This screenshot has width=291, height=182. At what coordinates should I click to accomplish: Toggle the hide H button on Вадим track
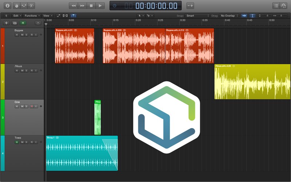pyautogui.click(x=17, y=35)
